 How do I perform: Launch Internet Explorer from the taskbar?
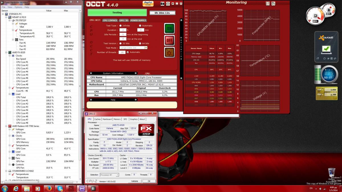(16, 188)
